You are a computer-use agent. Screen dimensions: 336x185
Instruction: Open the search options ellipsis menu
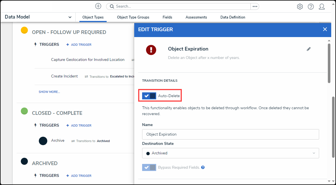[255, 6]
